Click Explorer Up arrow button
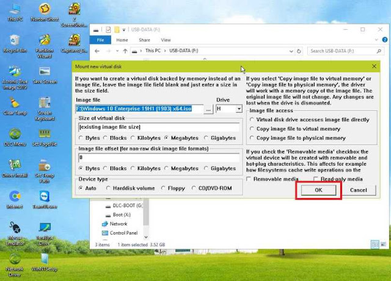The height and width of the screenshot is (281, 391). [x=125, y=51]
